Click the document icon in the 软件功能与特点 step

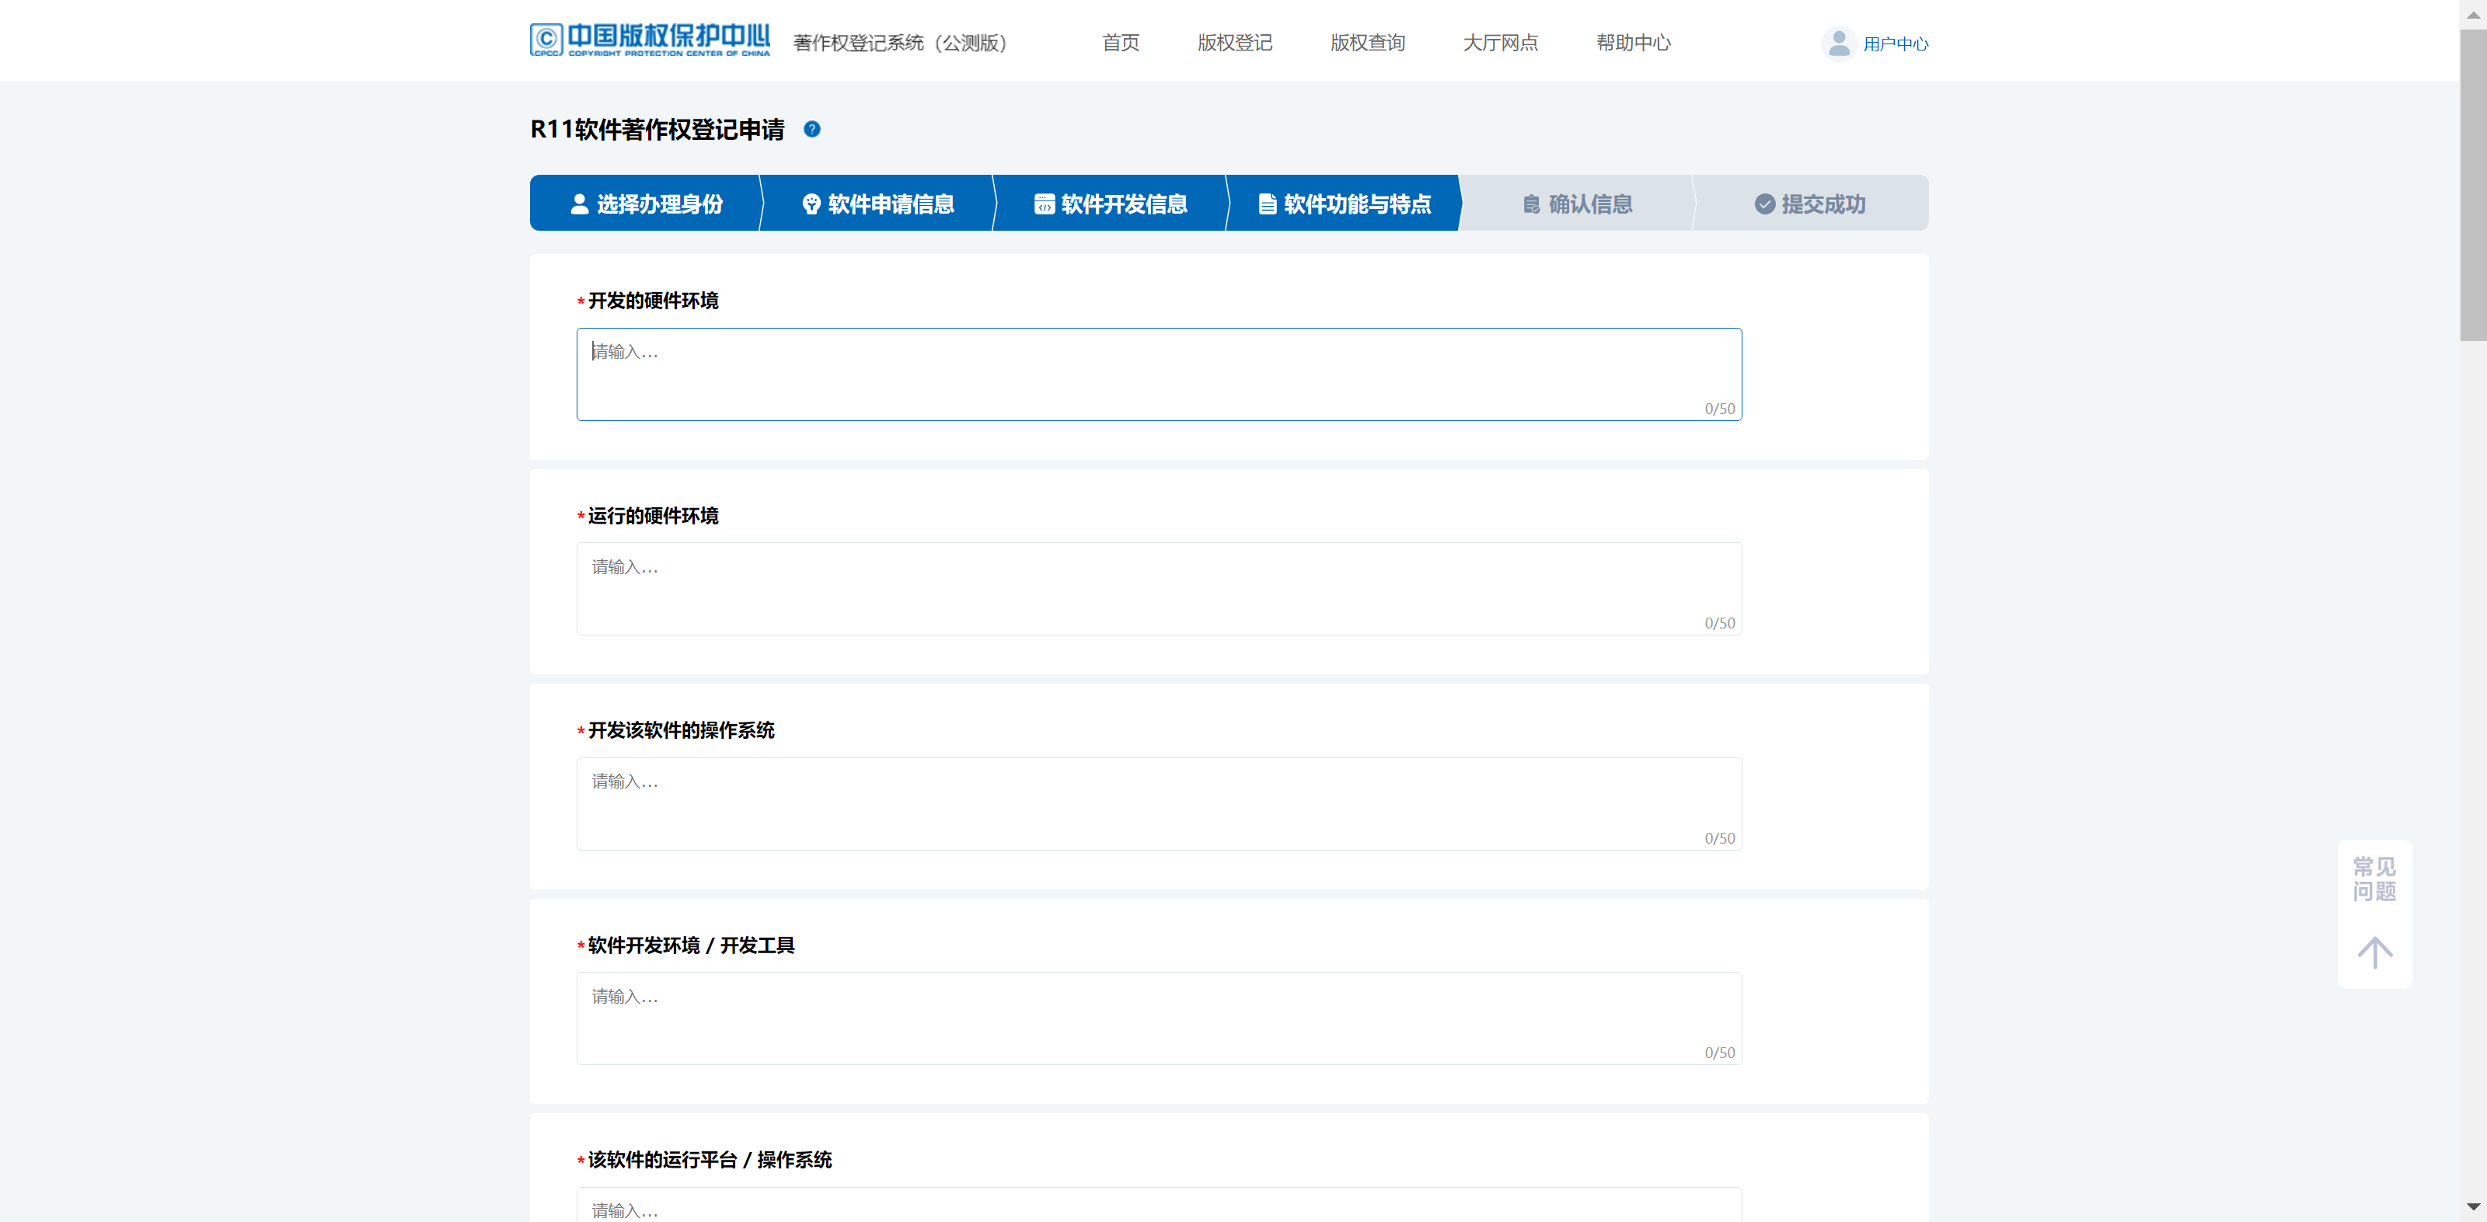[x=1268, y=204]
